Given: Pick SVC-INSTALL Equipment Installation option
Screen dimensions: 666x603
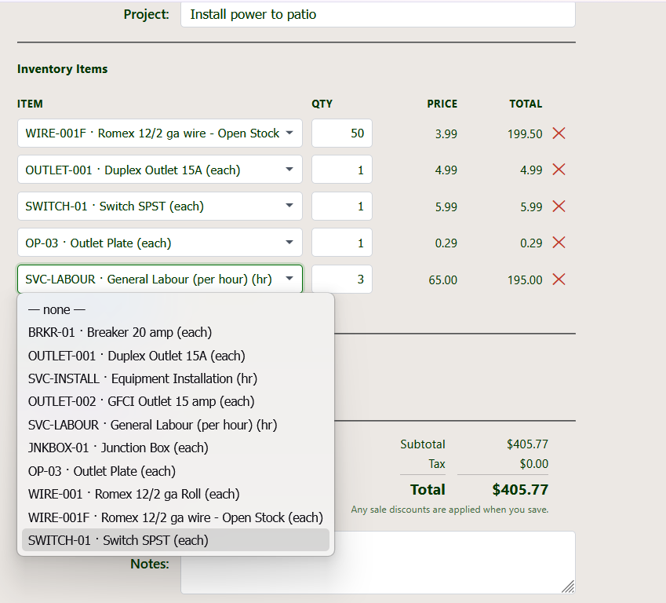Looking at the screenshot, I should tap(176, 379).
